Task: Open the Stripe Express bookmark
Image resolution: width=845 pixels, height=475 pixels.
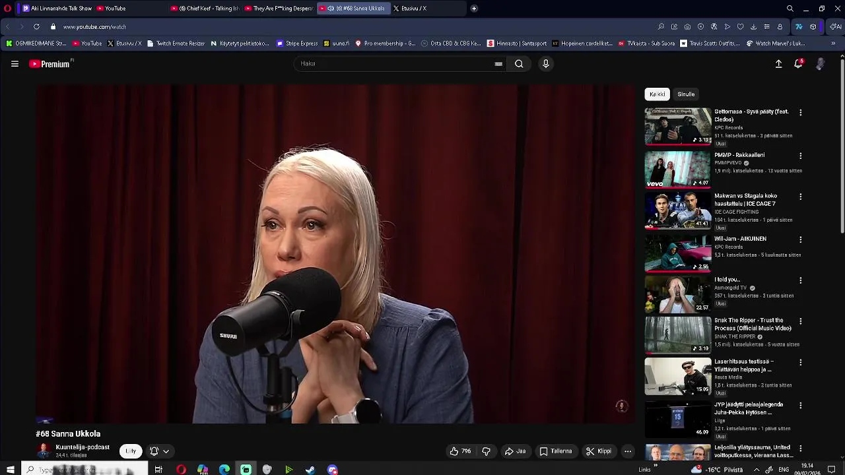Action: (297, 44)
